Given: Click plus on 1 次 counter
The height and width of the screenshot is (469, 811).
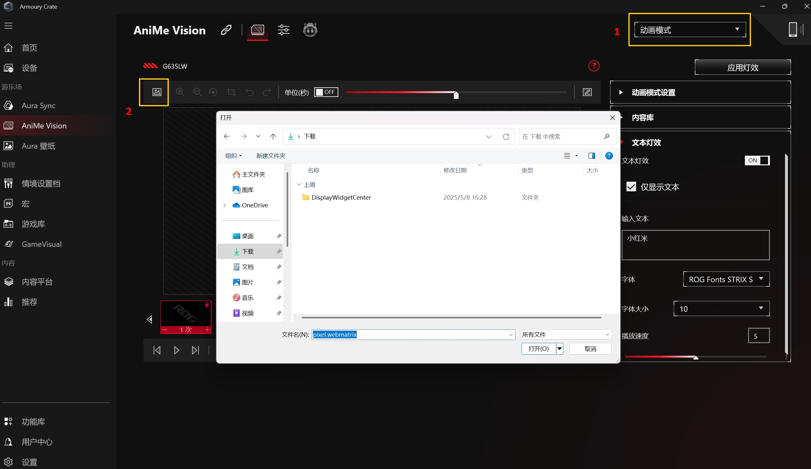Looking at the screenshot, I should point(207,330).
